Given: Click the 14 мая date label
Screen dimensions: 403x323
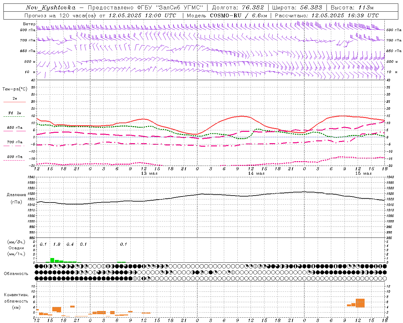Looking at the screenshot, I should pyautogui.click(x=256, y=173).
